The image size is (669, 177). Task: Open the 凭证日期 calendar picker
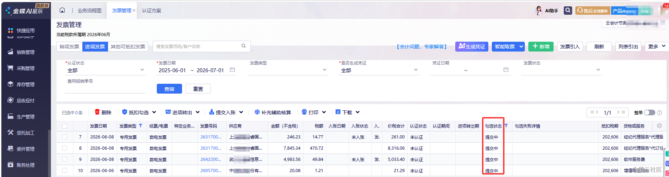[x=506, y=70]
